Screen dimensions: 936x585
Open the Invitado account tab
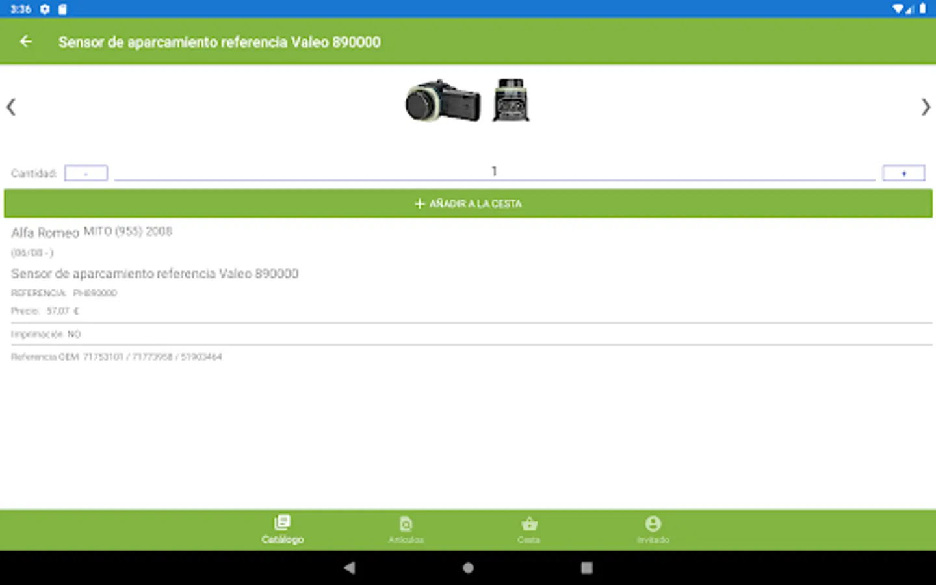653,530
